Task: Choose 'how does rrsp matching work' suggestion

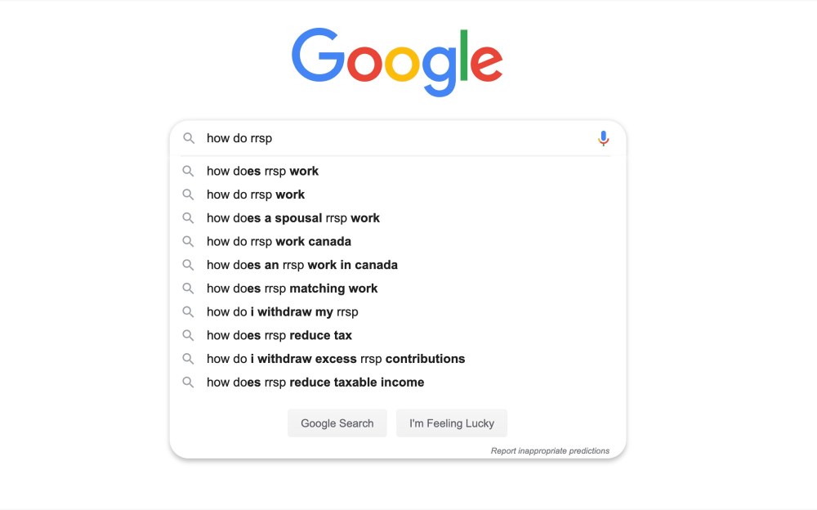Action: 292,289
